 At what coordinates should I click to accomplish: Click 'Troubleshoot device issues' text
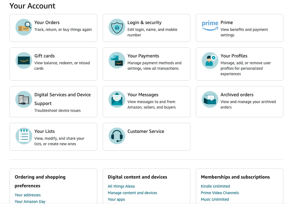click(x=57, y=111)
